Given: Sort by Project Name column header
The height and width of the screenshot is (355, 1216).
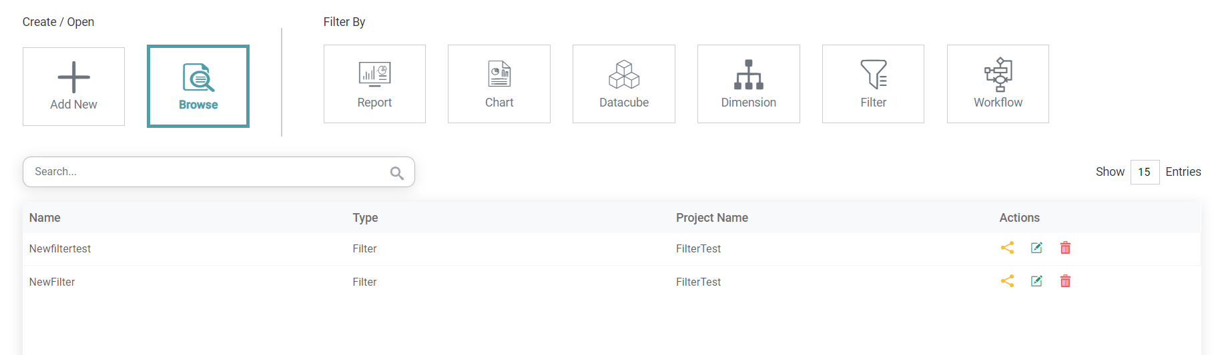Looking at the screenshot, I should coord(711,218).
